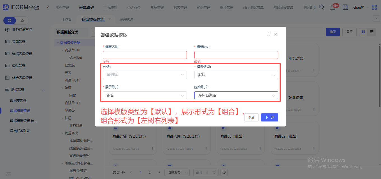
Task: Open the 组合形式 dropdown
Action: coord(236,96)
